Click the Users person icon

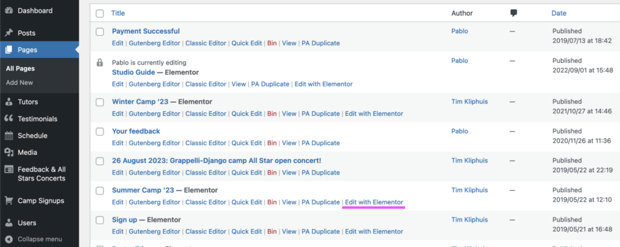[x=8, y=223]
